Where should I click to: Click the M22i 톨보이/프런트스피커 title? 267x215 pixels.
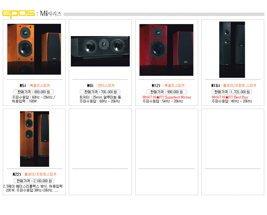tap(34, 174)
